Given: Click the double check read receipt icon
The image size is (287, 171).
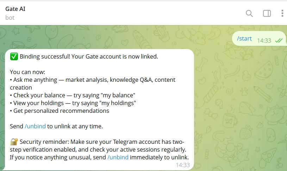Looking at the screenshot, I should (x=279, y=41).
